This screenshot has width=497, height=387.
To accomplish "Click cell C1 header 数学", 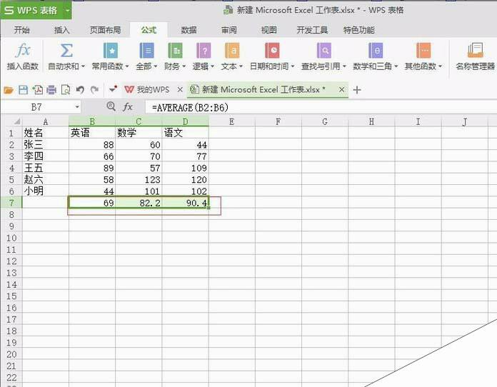I will [139, 133].
